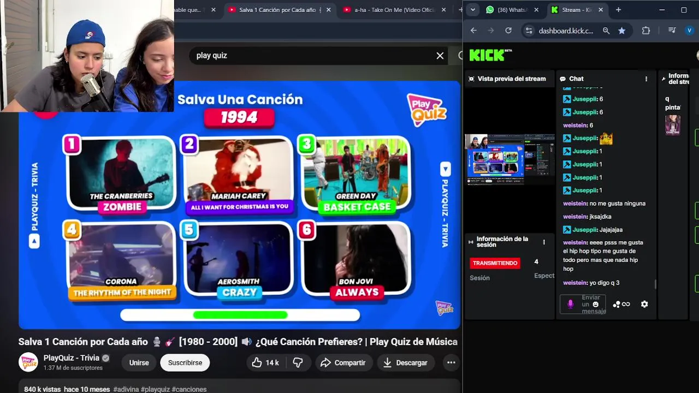Click the #adivina hashtag link
Image resolution: width=699 pixels, height=393 pixels.
pyautogui.click(x=126, y=389)
